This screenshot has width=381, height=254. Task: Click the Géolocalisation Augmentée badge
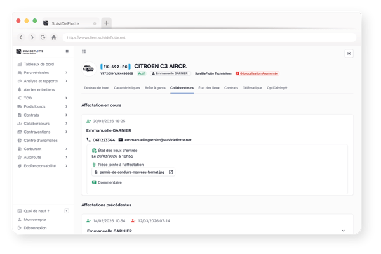[x=257, y=73]
